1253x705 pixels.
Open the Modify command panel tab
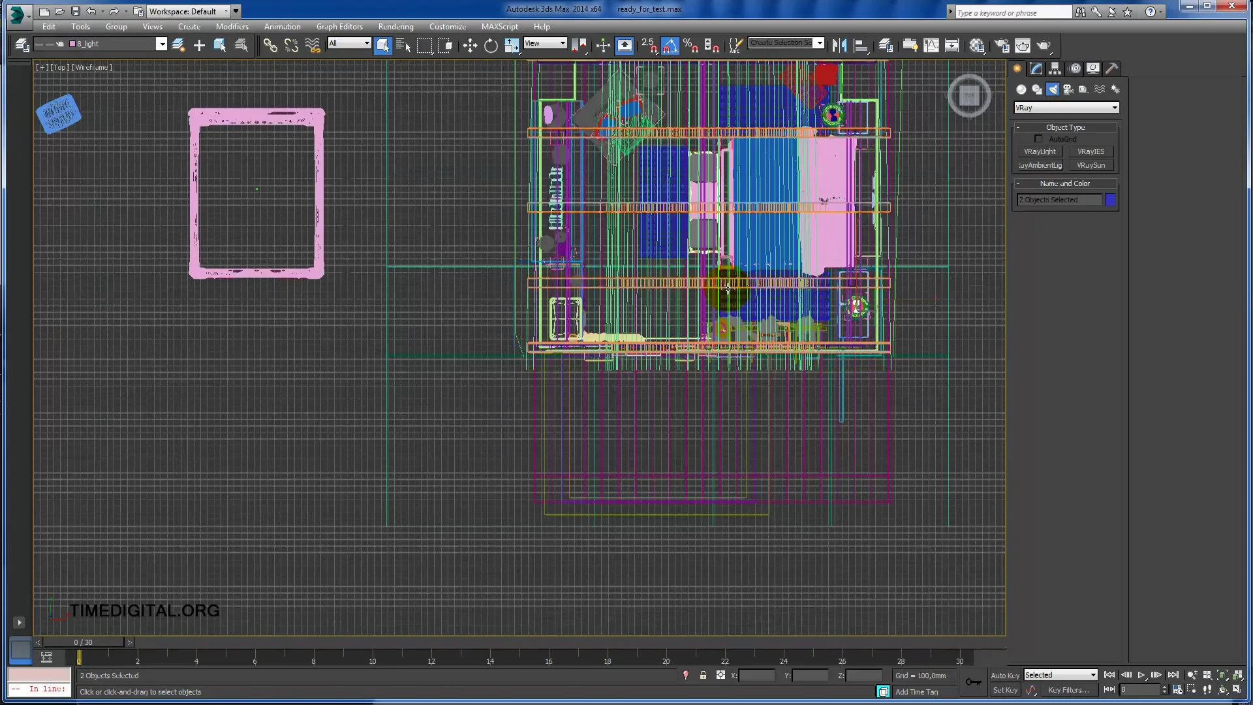pyautogui.click(x=1036, y=69)
